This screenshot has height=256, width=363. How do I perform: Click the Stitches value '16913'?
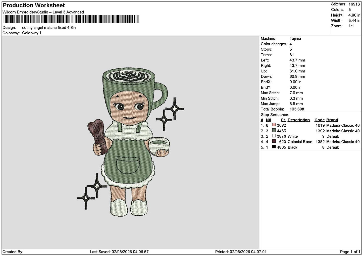click(x=354, y=4)
